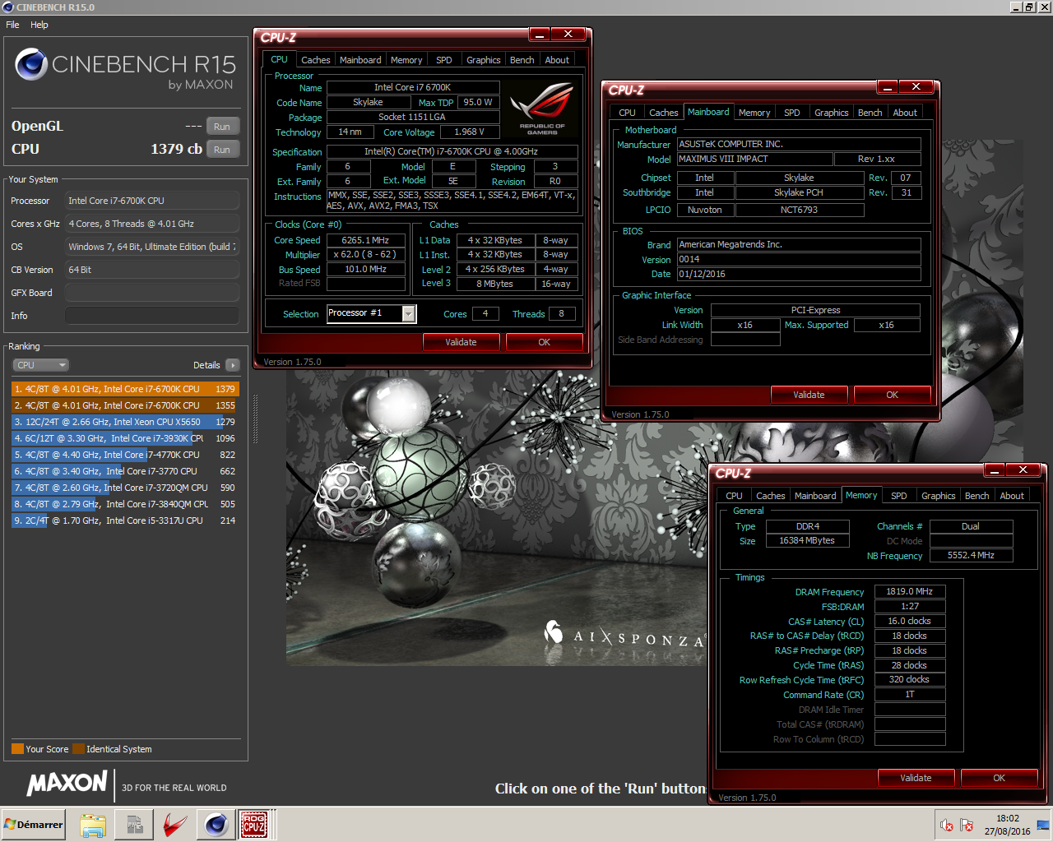Viewport: 1053px width, 842px height.
Task: Click the monitor icon in the system tray
Action: click(x=1042, y=825)
